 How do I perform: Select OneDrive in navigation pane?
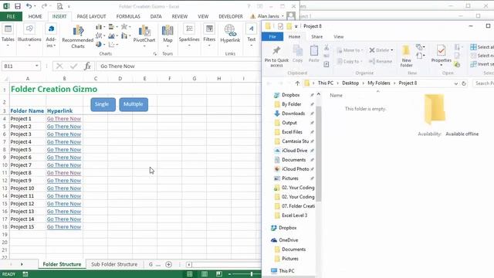(288, 240)
